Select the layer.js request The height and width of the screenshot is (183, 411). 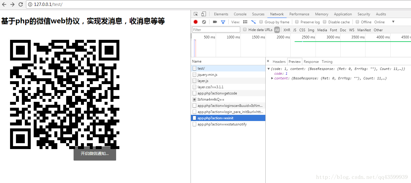pyautogui.click(x=228, y=81)
